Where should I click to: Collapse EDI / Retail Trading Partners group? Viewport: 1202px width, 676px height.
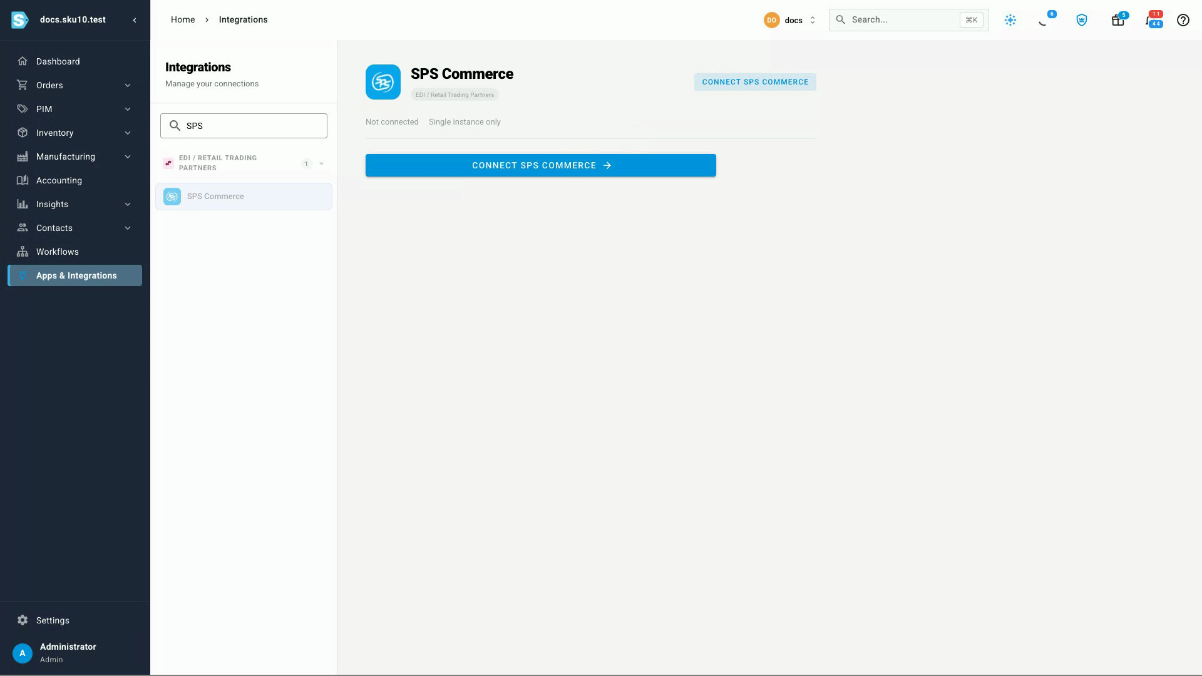[x=321, y=163]
